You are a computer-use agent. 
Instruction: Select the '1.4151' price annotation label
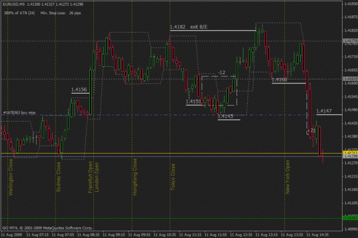(x=193, y=102)
